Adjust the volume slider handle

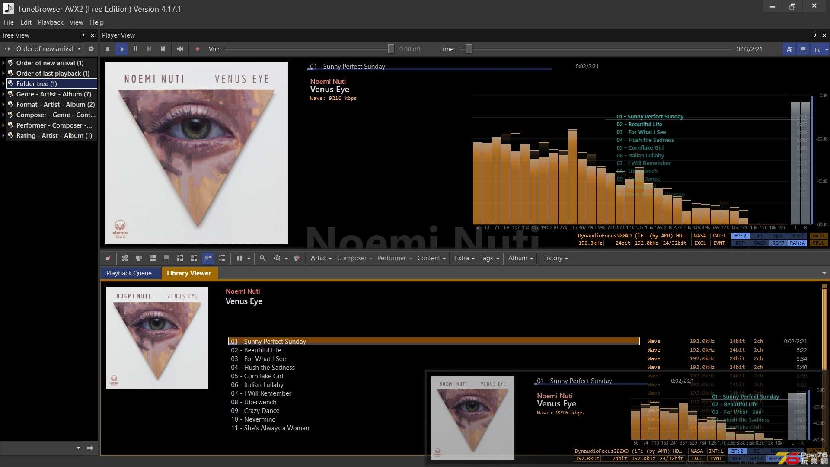point(391,49)
